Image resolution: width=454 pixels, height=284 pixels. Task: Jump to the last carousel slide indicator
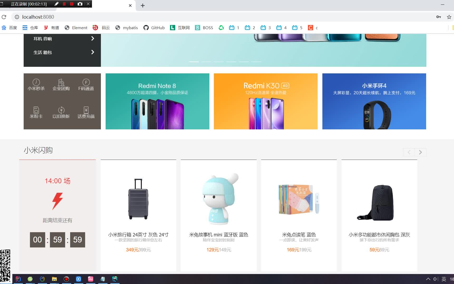[256, 62]
